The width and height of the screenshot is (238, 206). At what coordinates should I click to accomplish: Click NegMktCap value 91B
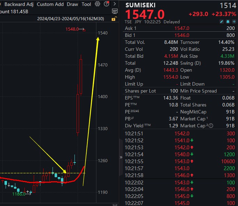tap(230, 112)
